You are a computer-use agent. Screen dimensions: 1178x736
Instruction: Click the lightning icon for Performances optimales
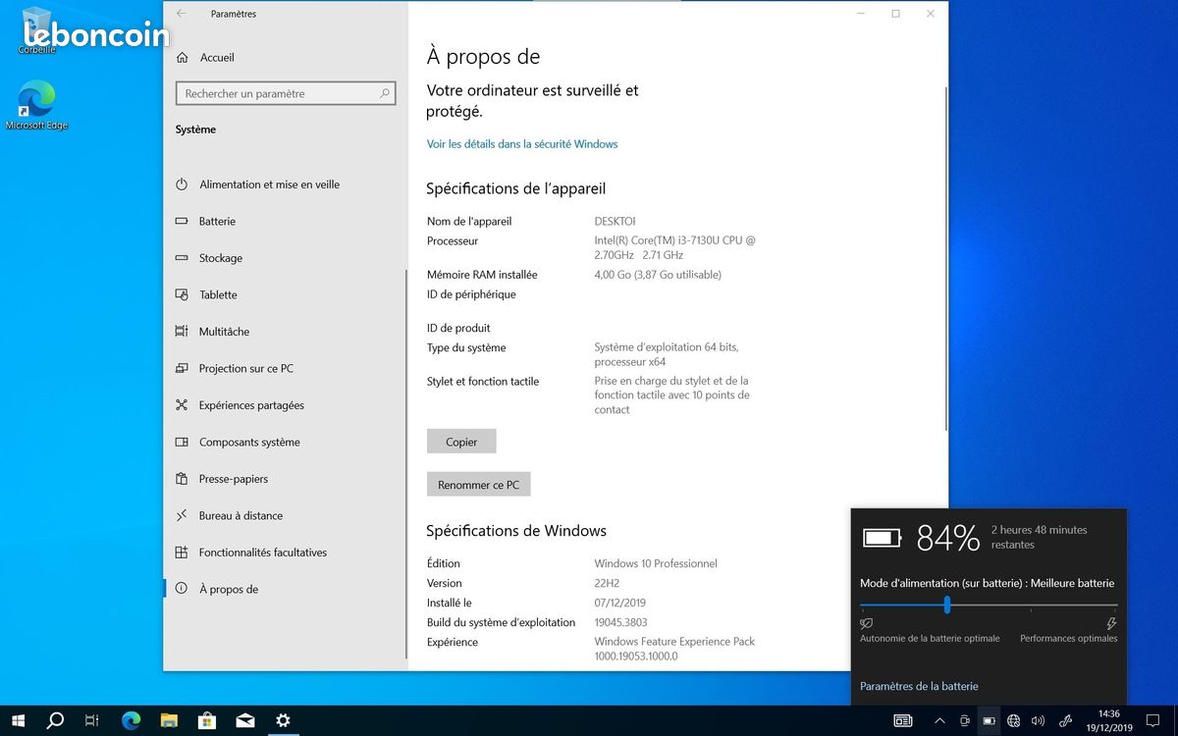point(1111,623)
